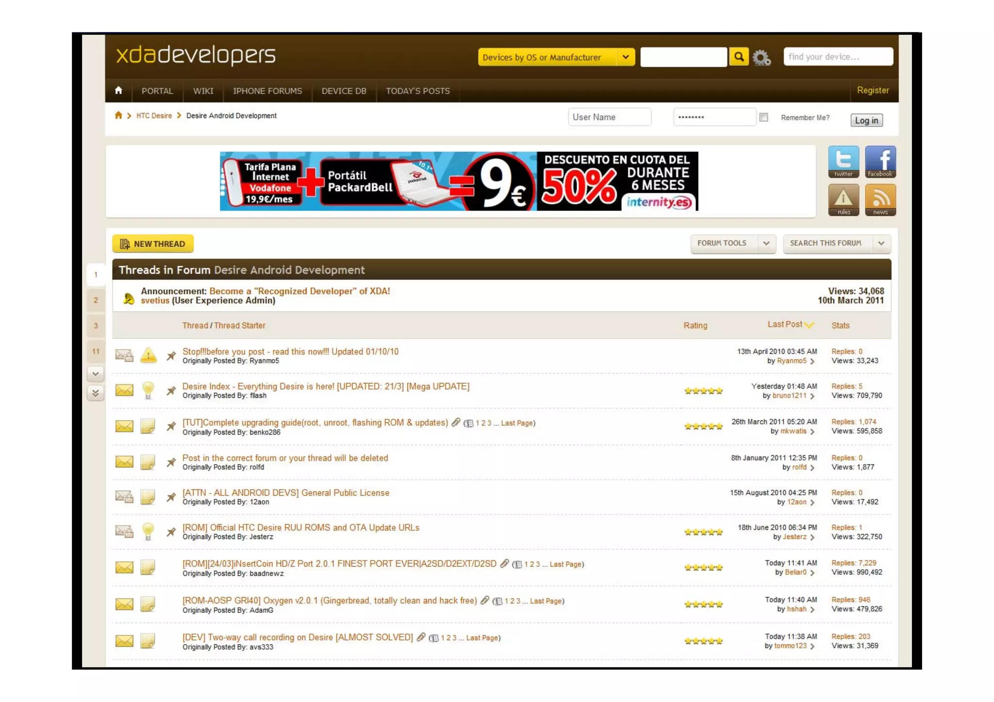
Task: Click the warning icon on the Stop!!! thread
Action: click(149, 355)
